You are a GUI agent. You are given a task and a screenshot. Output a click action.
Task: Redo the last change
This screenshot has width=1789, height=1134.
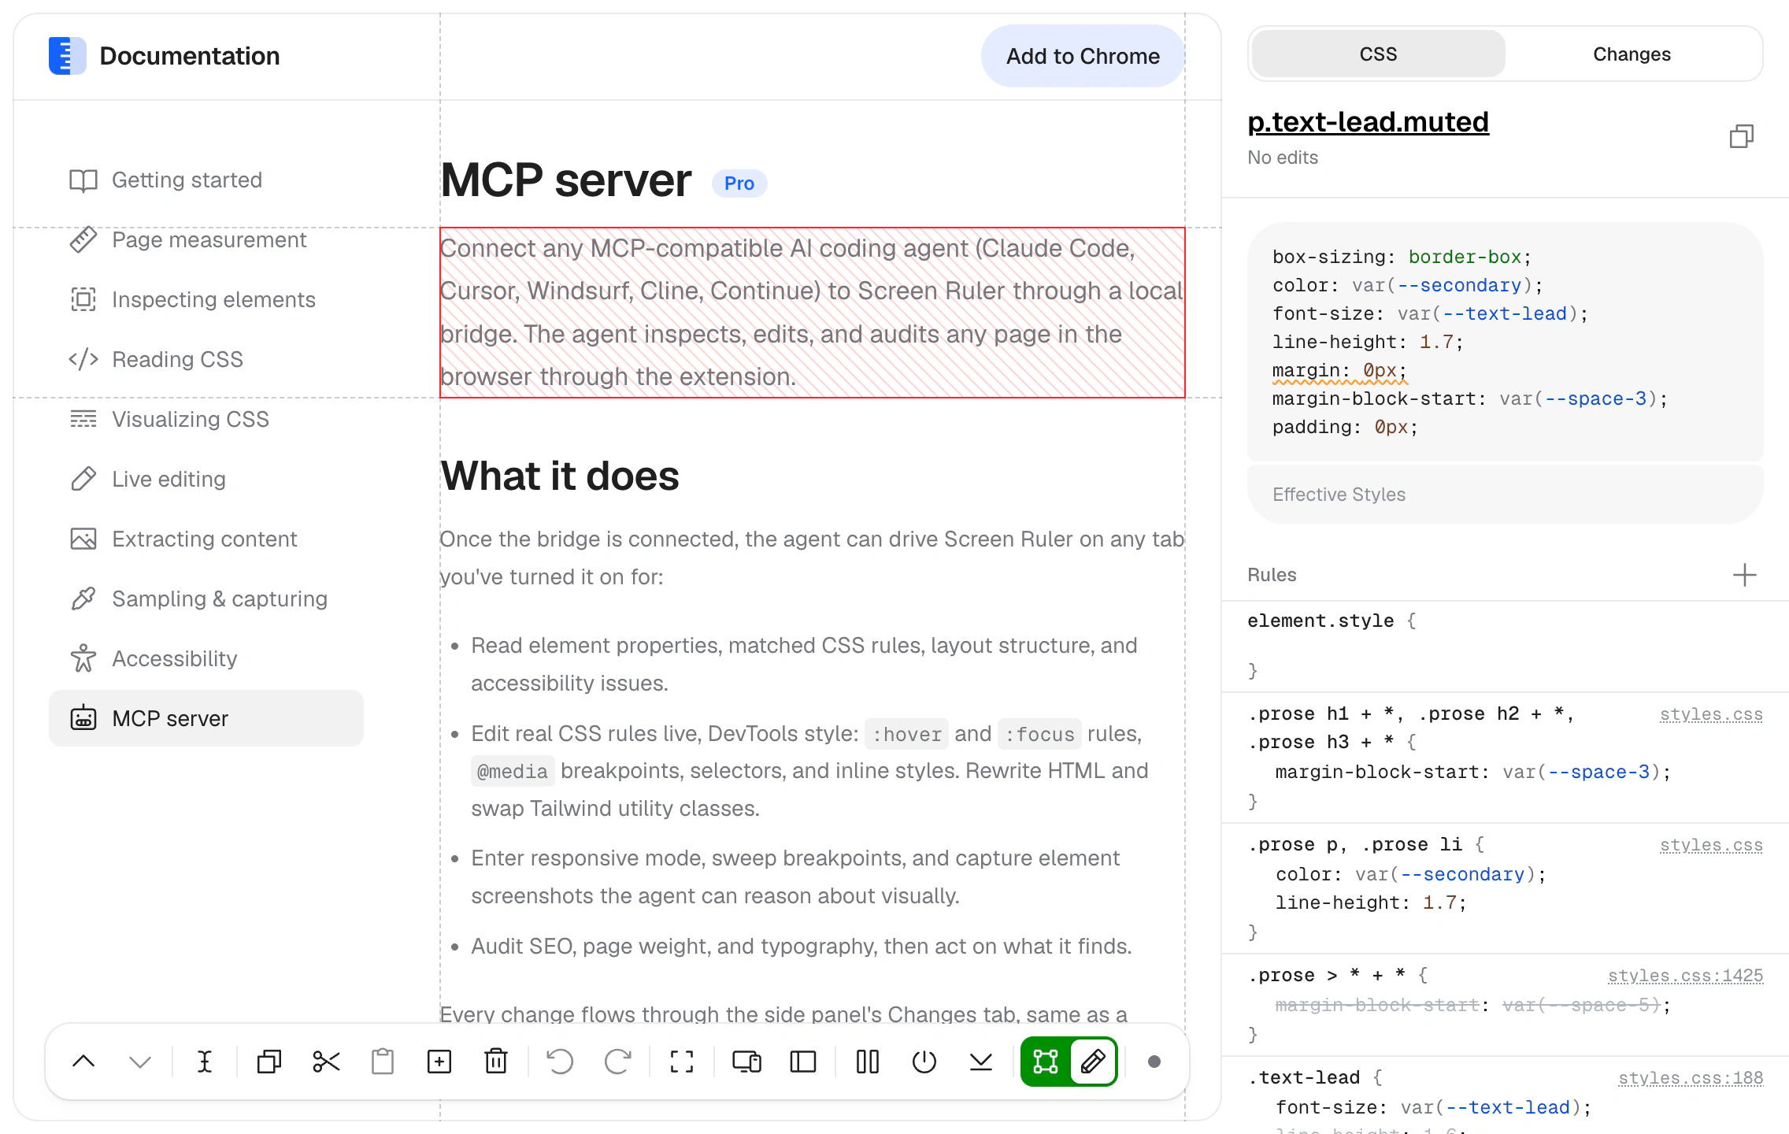point(617,1062)
